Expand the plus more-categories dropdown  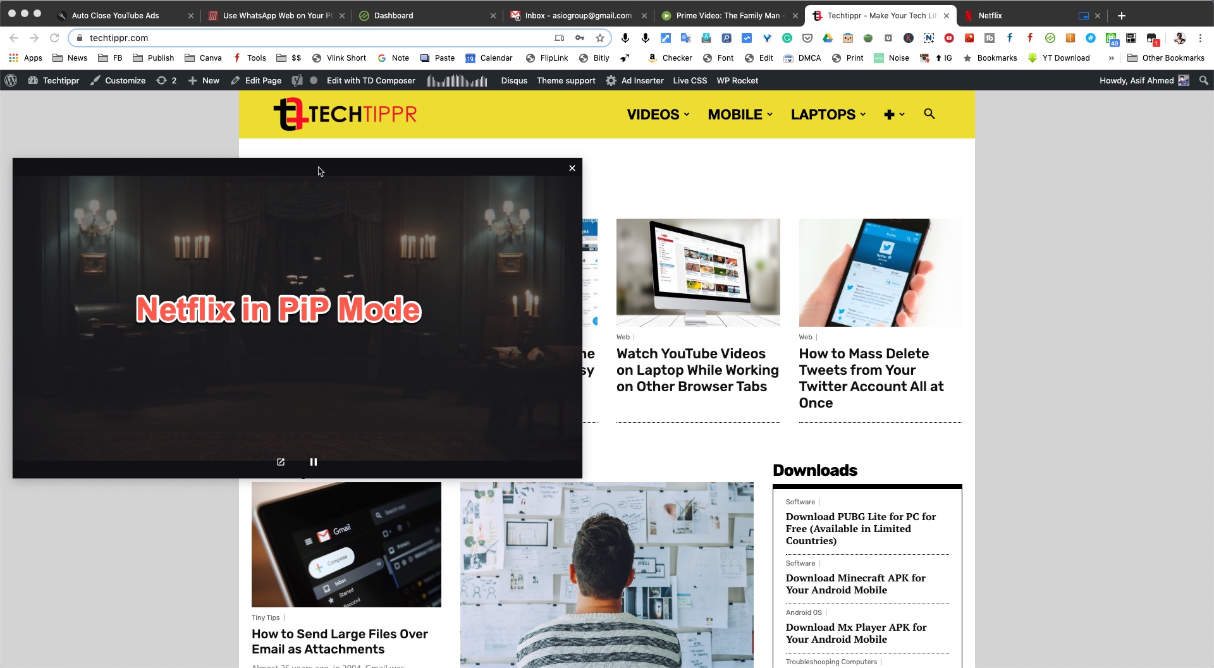click(x=894, y=114)
